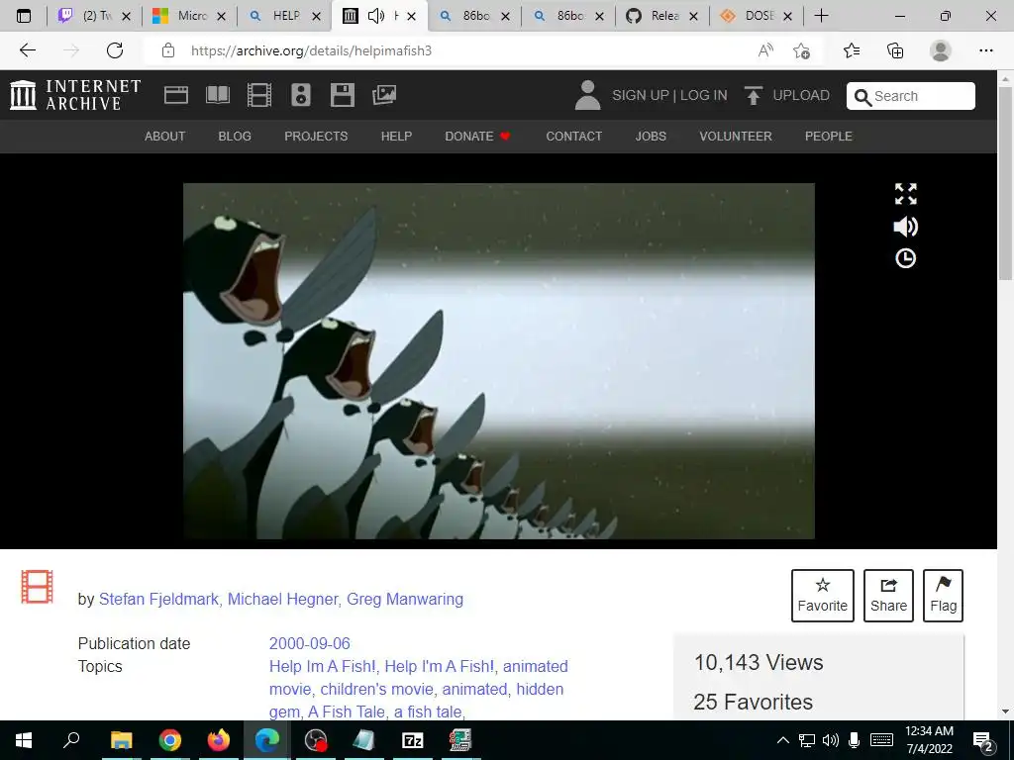Click the page vertical scrollbar thumb
This screenshot has width=1014, height=760.
[x=1006, y=183]
